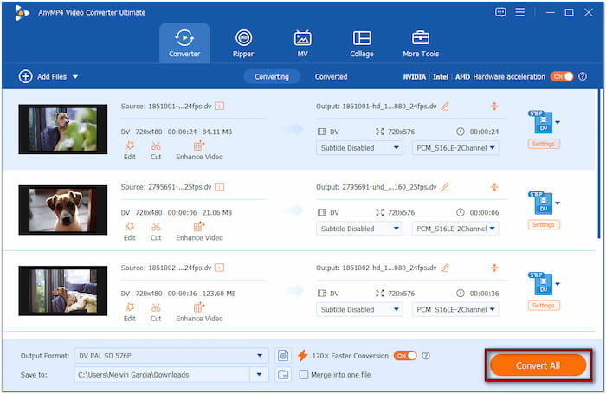Open source info icon for 1851001 file
The width and height of the screenshot is (606, 394).
tap(220, 106)
